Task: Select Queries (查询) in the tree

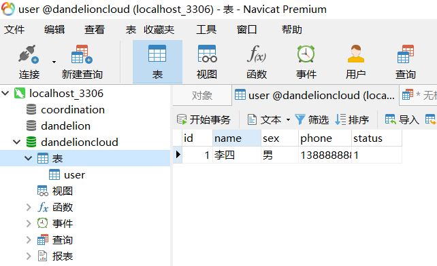Action: [x=63, y=240]
